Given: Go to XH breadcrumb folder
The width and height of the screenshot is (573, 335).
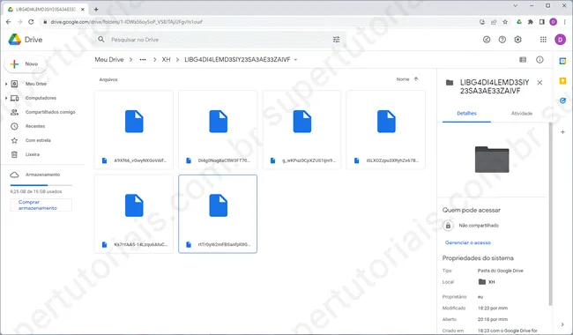Looking at the screenshot, I should [166, 60].
